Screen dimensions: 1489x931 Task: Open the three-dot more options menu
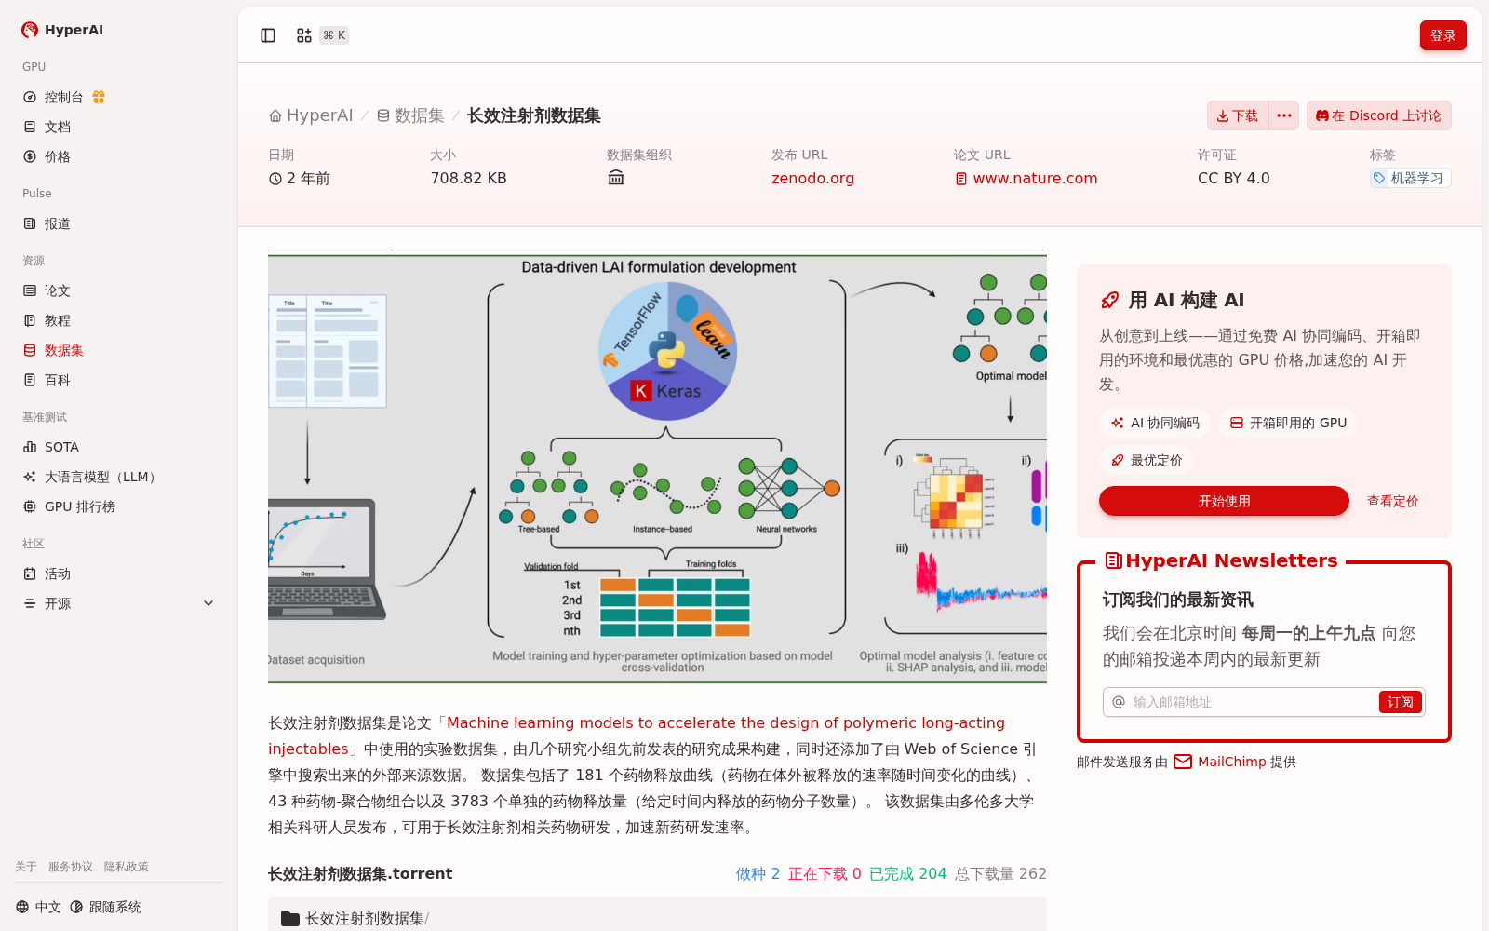coord(1284,115)
